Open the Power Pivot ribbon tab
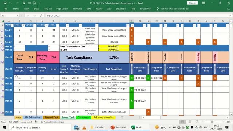The image size is (233, 131). 146,9
